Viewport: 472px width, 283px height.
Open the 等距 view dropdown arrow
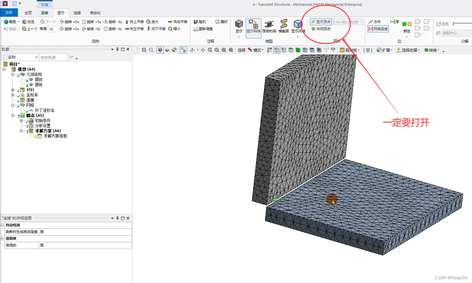coord(19,22)
